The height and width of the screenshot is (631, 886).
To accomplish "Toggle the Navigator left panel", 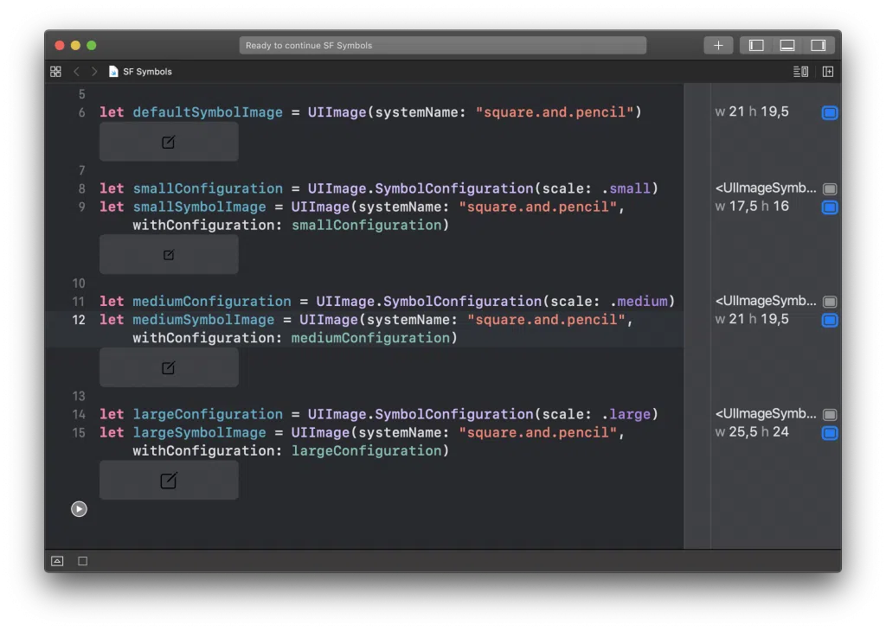I will (756, 45).
